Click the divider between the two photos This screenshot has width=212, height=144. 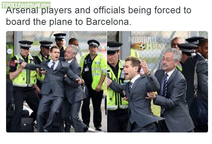(x=107, y=82)
